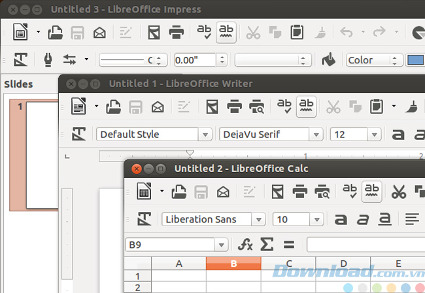This screenshot has width=425, height=293.
Task: Click email document icon in Writer
Action: pos(158,107)
